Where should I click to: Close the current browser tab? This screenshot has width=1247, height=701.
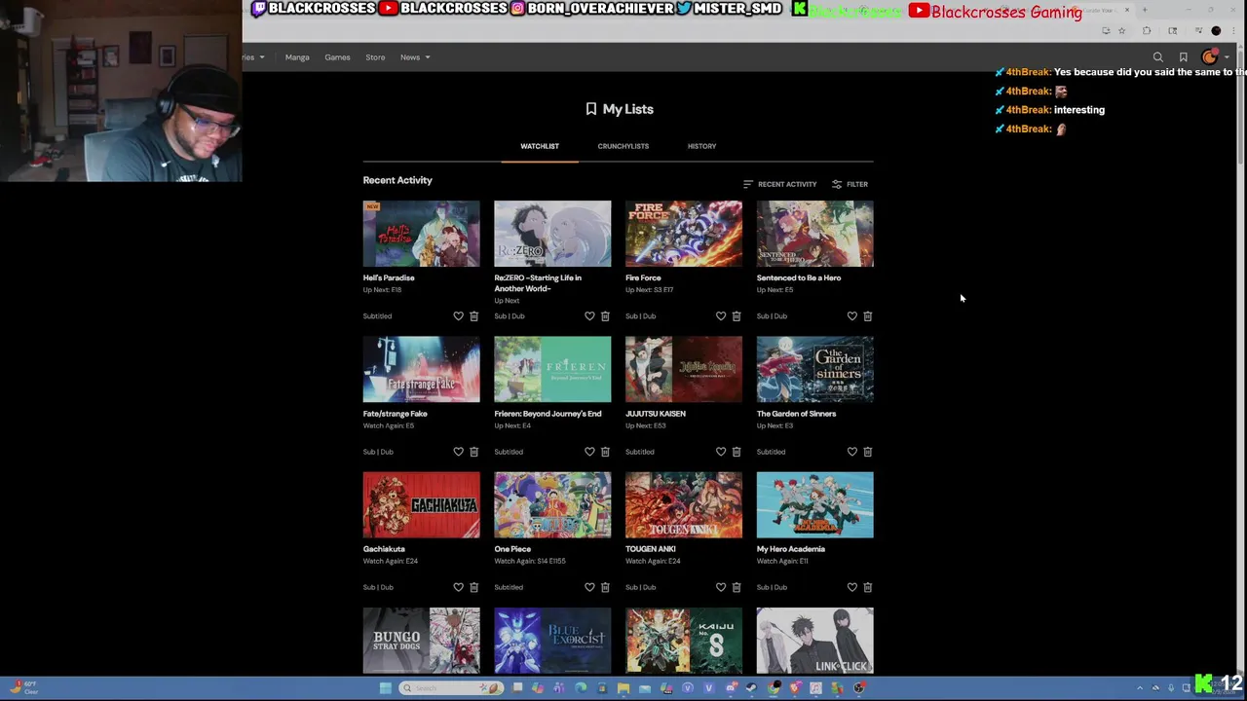pyautogui.click(x=1127, y=10)
